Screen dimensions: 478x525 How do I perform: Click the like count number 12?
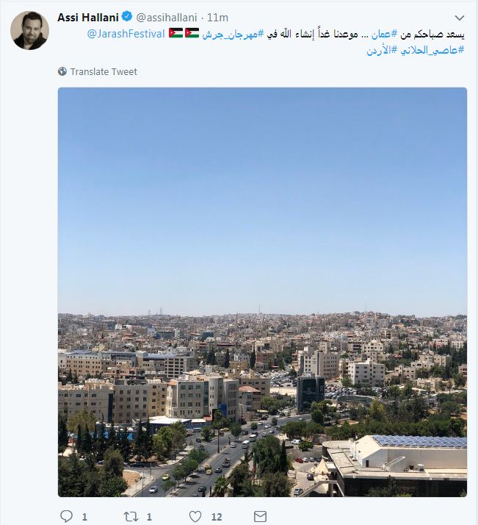pyautogui.click(x=217, y=517)
